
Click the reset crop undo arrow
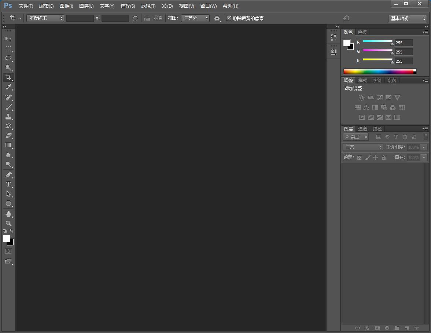point(346,18)
